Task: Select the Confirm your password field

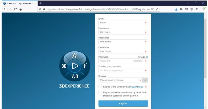Action: [x=123, y=71]
